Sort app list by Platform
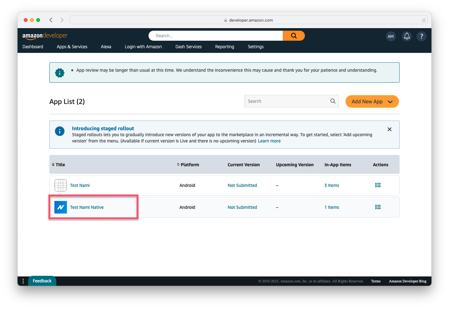 [x=188, y=165]
